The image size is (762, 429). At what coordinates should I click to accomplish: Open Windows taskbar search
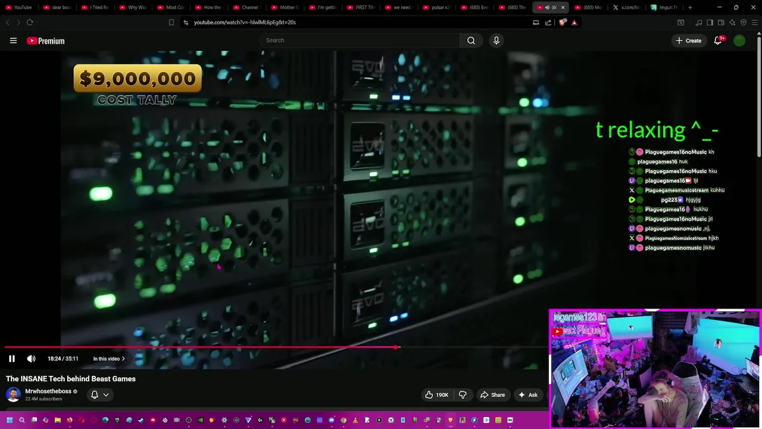pos(22,420)
